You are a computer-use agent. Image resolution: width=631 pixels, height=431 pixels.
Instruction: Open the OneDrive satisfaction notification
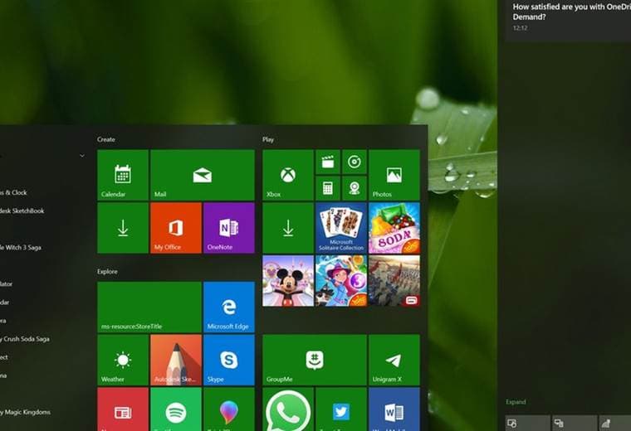pos(569,17)
